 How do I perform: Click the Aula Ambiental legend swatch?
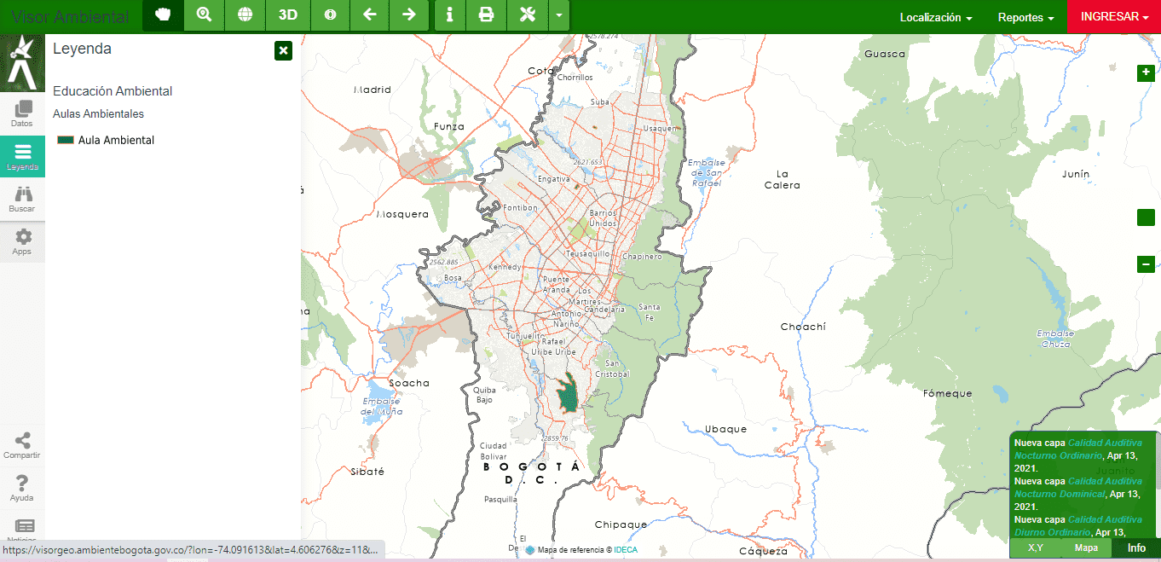coord(66,140)
